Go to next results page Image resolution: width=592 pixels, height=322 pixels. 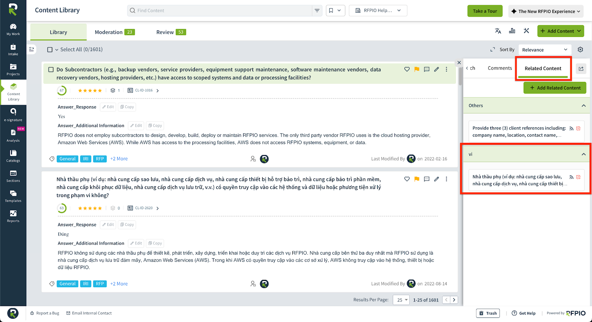click(x=454, y=300)
